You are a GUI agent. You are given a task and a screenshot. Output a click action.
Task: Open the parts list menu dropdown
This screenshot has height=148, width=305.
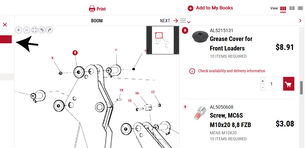[x=185, y=21]
